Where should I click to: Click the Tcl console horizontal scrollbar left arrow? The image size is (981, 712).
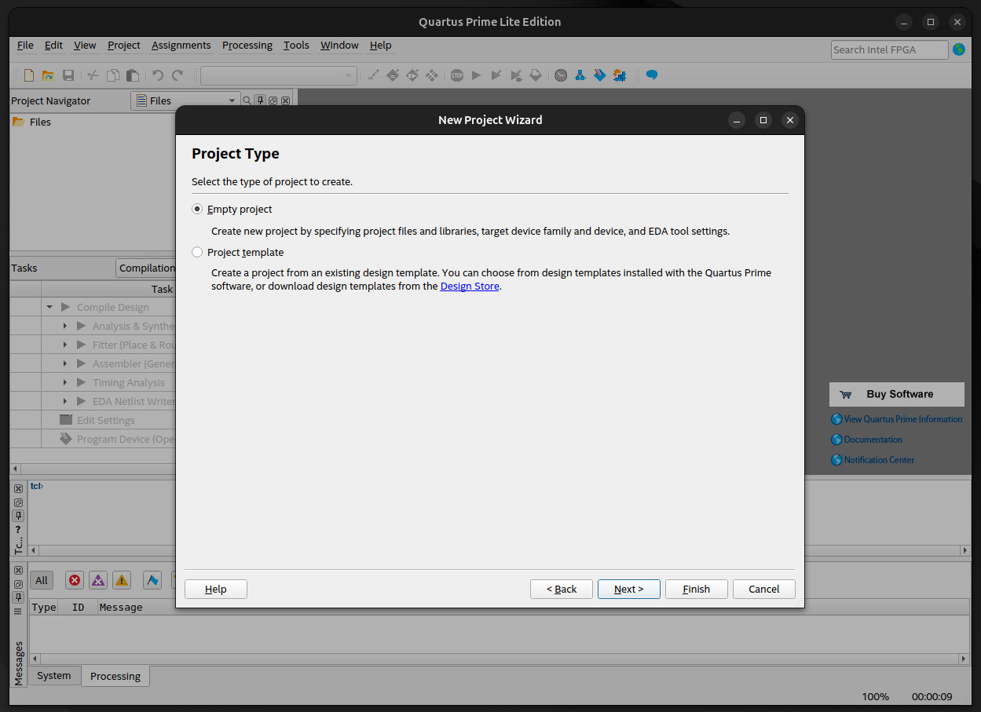(x=34, y=550)
